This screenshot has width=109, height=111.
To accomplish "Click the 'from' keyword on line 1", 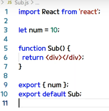I will pos(69,12).
